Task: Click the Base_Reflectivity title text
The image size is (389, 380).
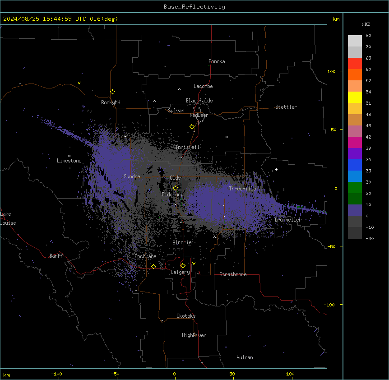Action: pyautogui.click(x=194, y=7)
